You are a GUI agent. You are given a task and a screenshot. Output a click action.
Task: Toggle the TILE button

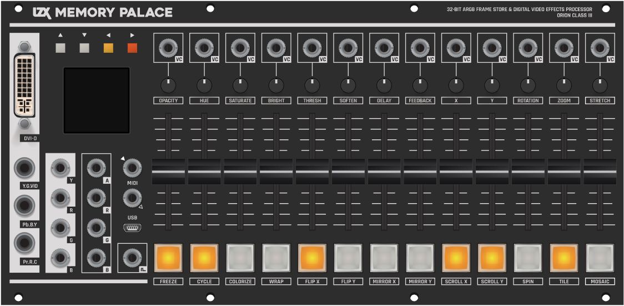564,258
